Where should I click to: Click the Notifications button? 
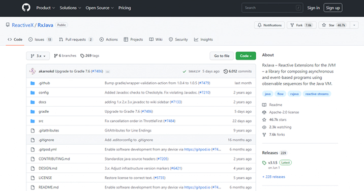pyautogui.click(x=269, y=25)
